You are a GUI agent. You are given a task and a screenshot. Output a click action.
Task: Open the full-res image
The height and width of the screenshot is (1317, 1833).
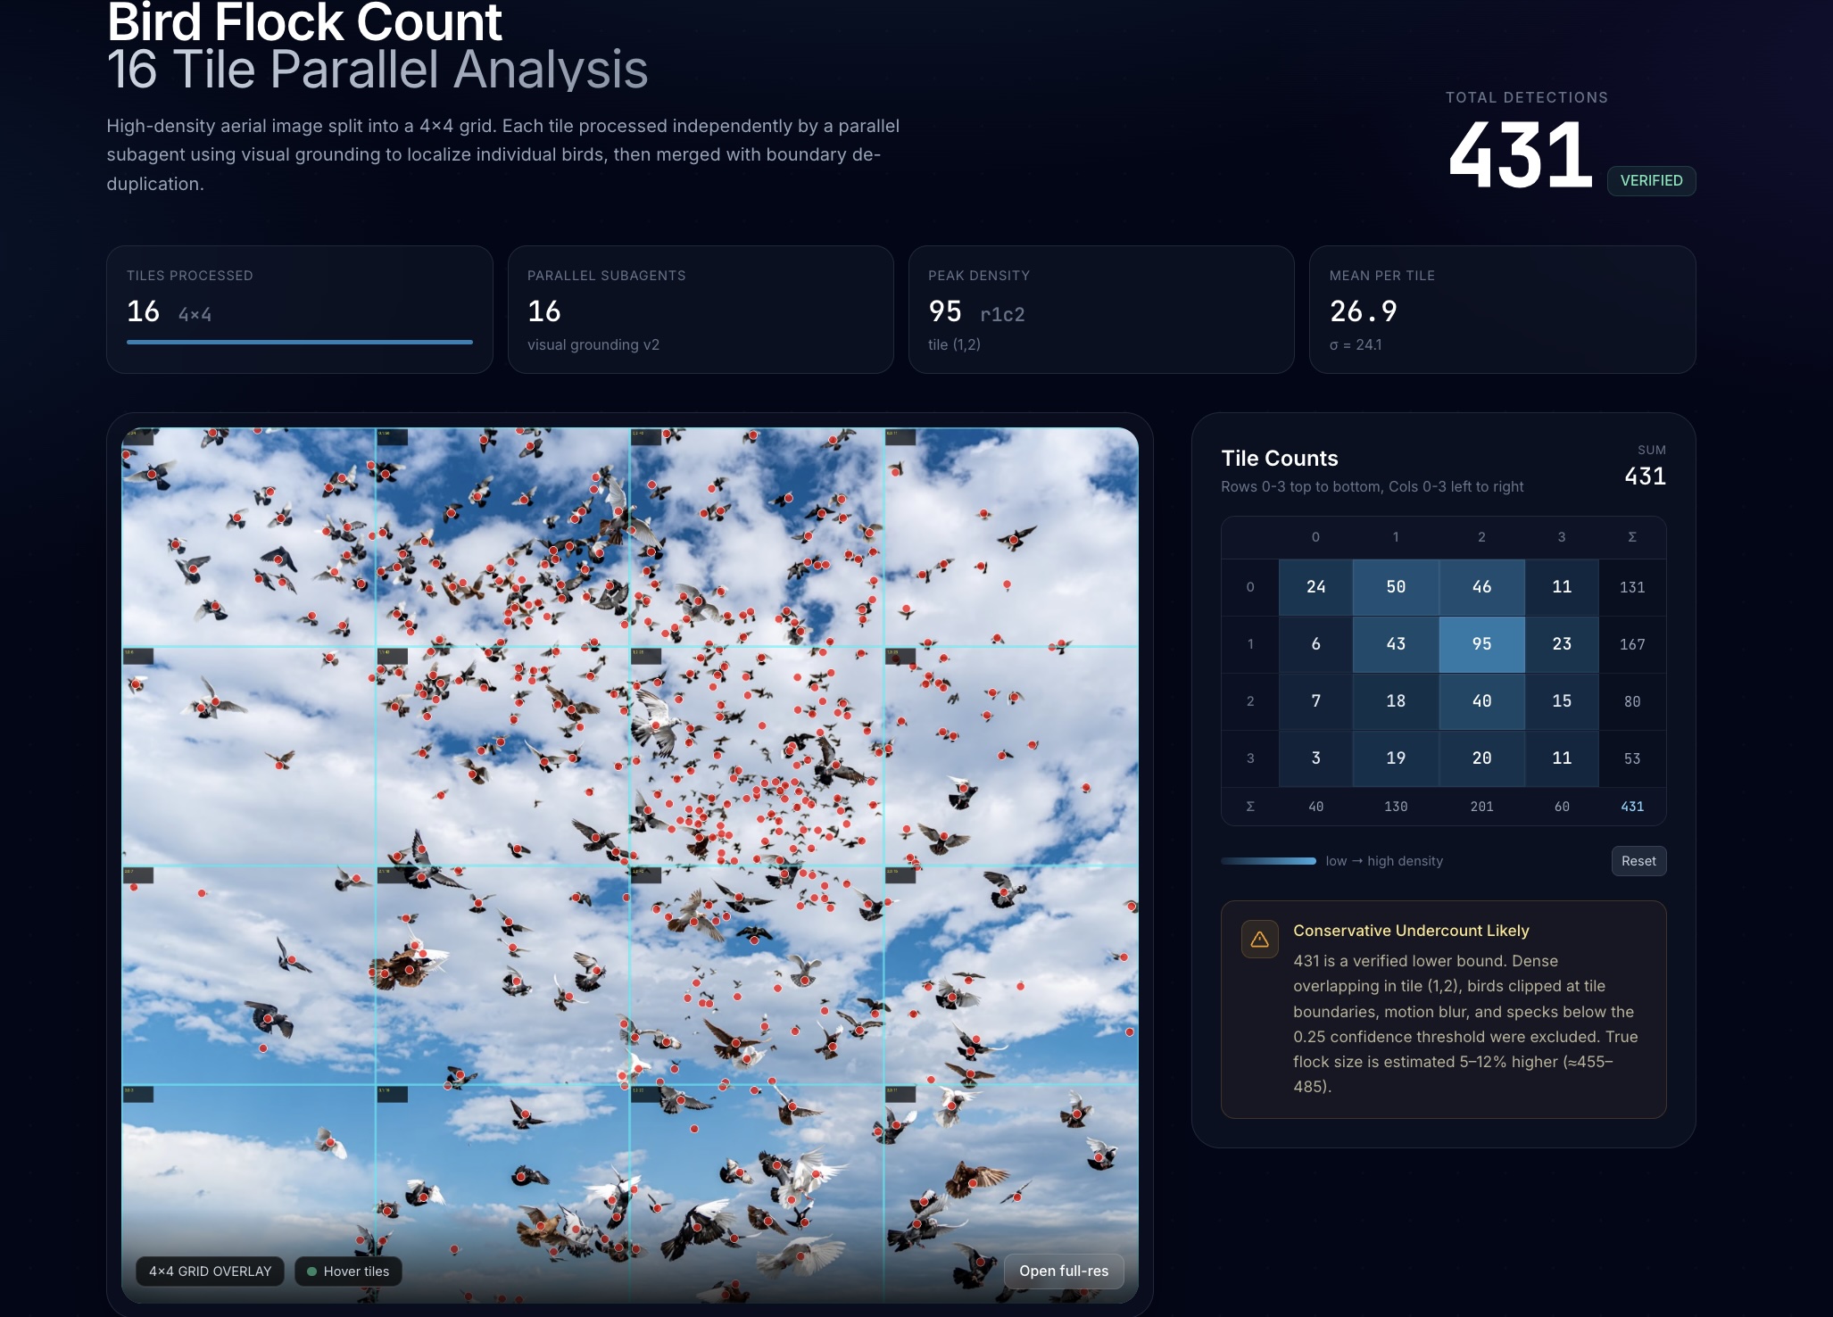coord(1064,1271)
